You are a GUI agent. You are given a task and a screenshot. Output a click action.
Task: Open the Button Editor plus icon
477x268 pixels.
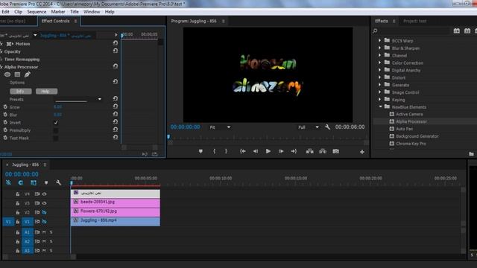coord(362,152)
